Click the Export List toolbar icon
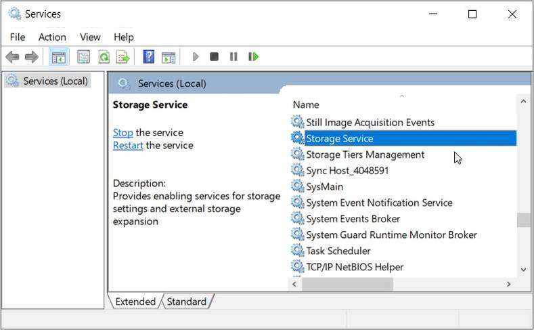The height and width of the screenshot is (330, 534). point(123,57)
